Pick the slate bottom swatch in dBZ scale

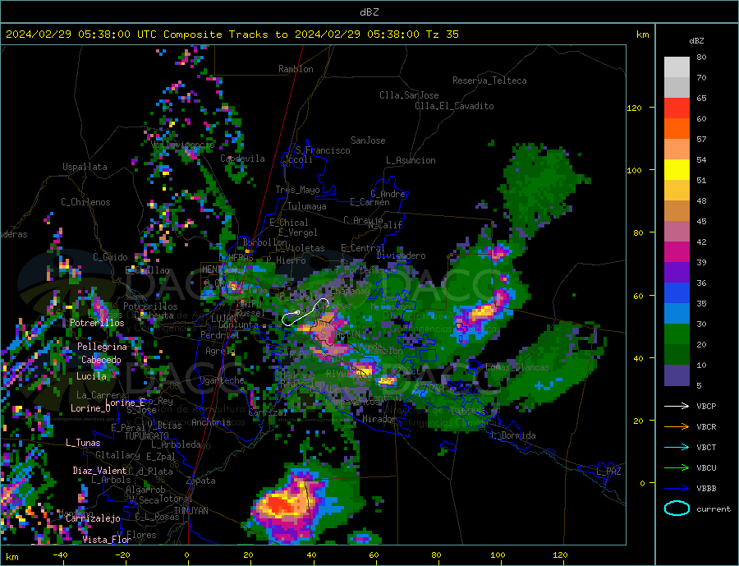pos(677,375)
